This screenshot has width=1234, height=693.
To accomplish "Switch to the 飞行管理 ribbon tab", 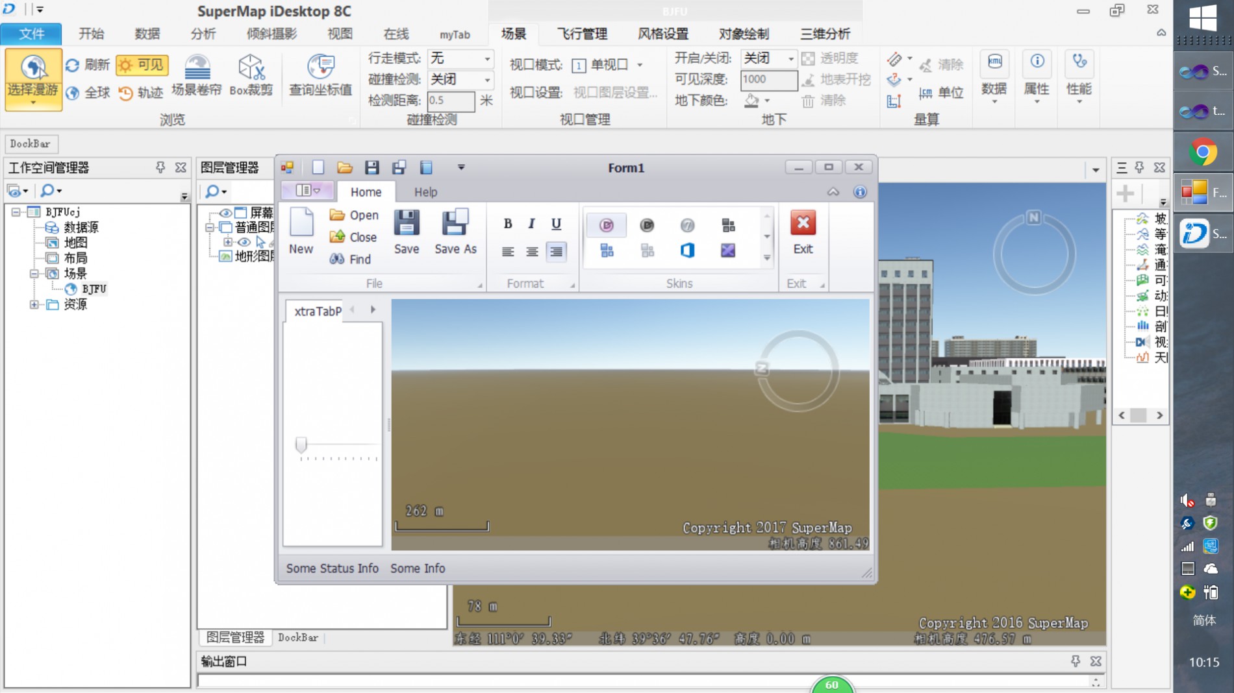I will (582, 34).
